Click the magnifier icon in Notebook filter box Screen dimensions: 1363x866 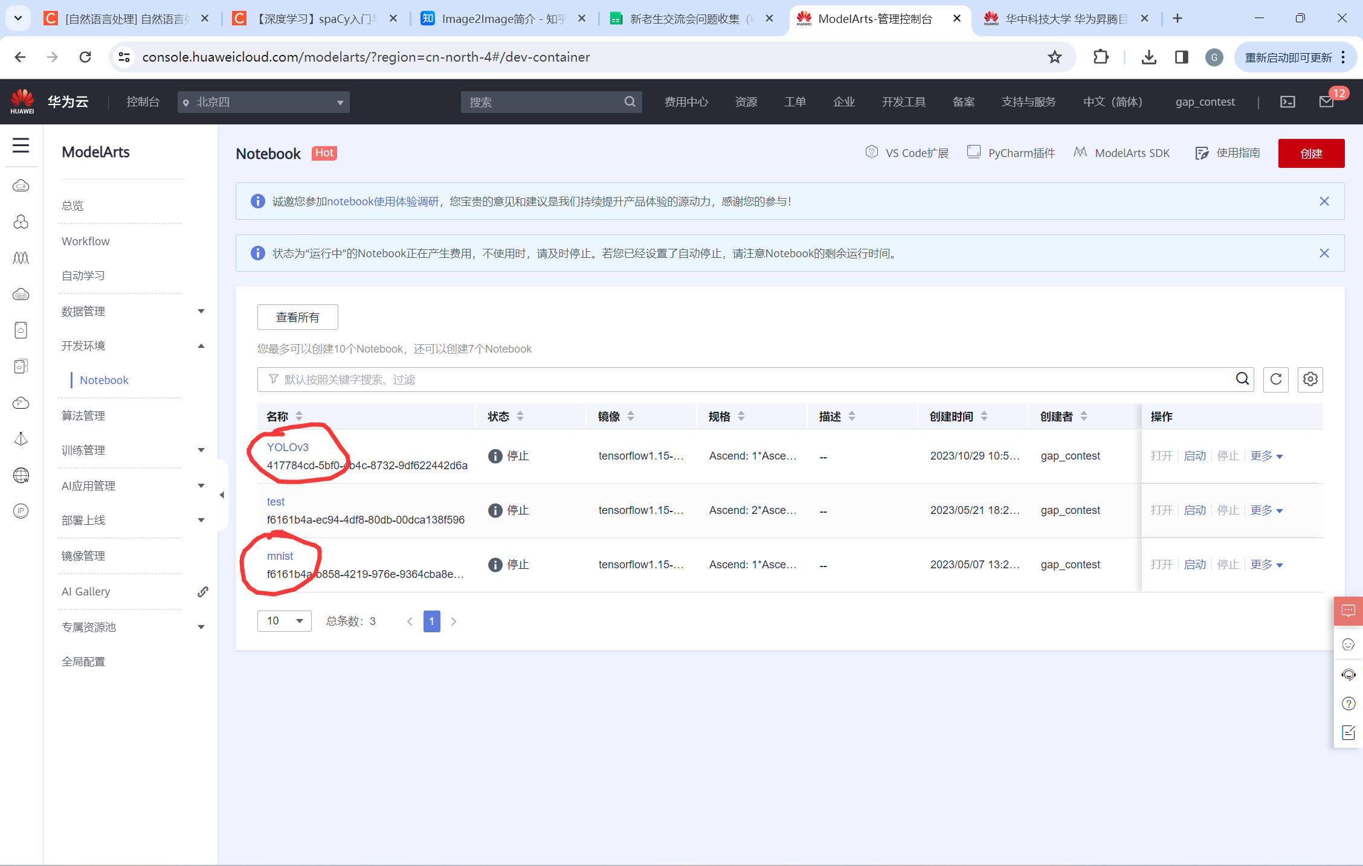coord(1242,379)
